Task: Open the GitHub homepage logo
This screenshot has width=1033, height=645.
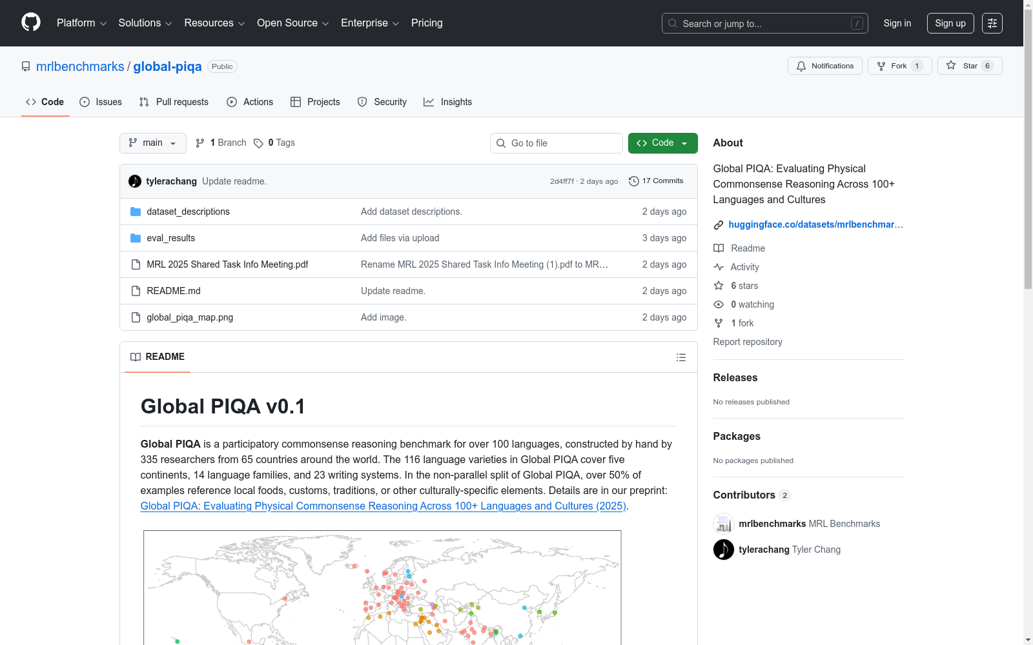Action: (31, 23)
